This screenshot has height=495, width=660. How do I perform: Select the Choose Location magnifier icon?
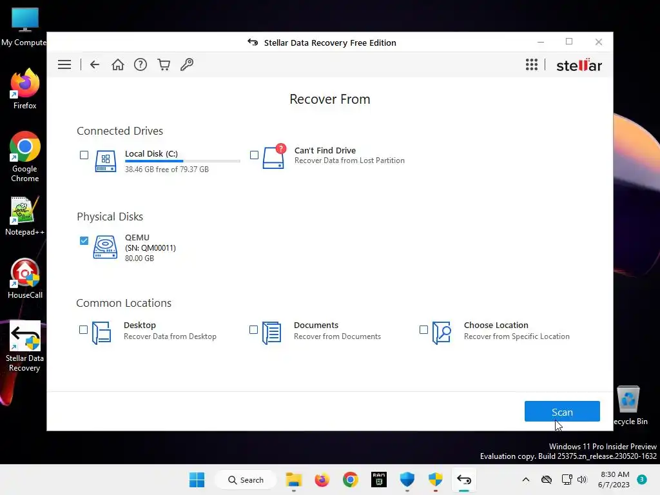(x=442, y=333)
